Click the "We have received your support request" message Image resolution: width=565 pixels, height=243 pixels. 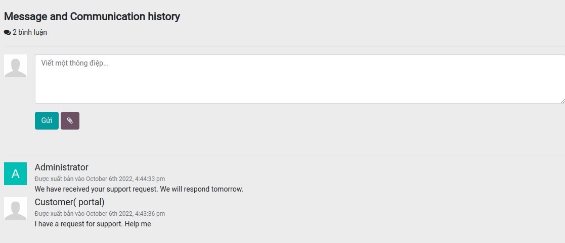tap(139, 189)
